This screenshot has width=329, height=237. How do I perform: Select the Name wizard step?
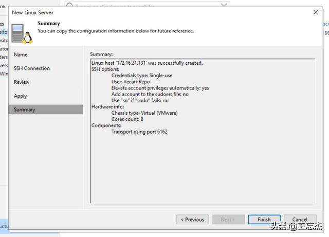point(21,54)
